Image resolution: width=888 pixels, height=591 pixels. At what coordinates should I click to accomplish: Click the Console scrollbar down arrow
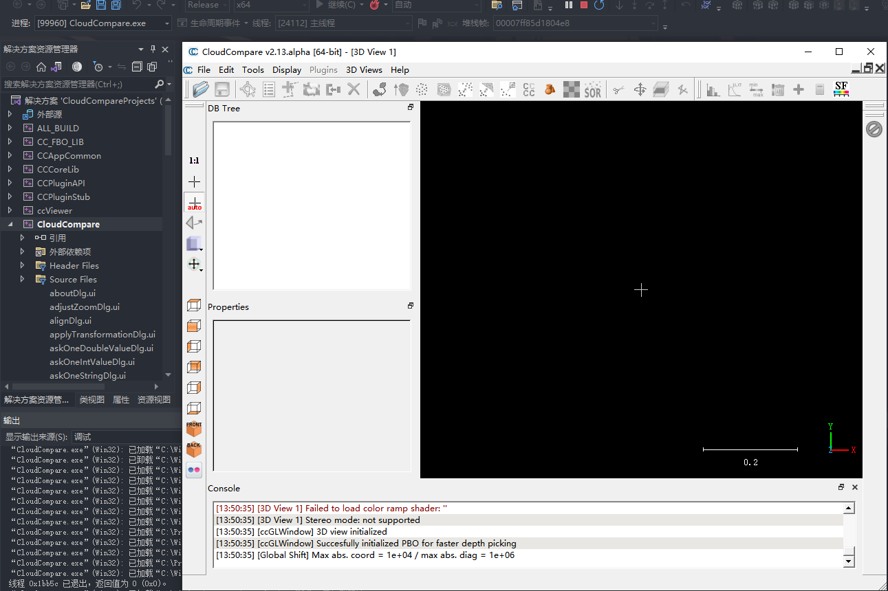click(849, 561)
